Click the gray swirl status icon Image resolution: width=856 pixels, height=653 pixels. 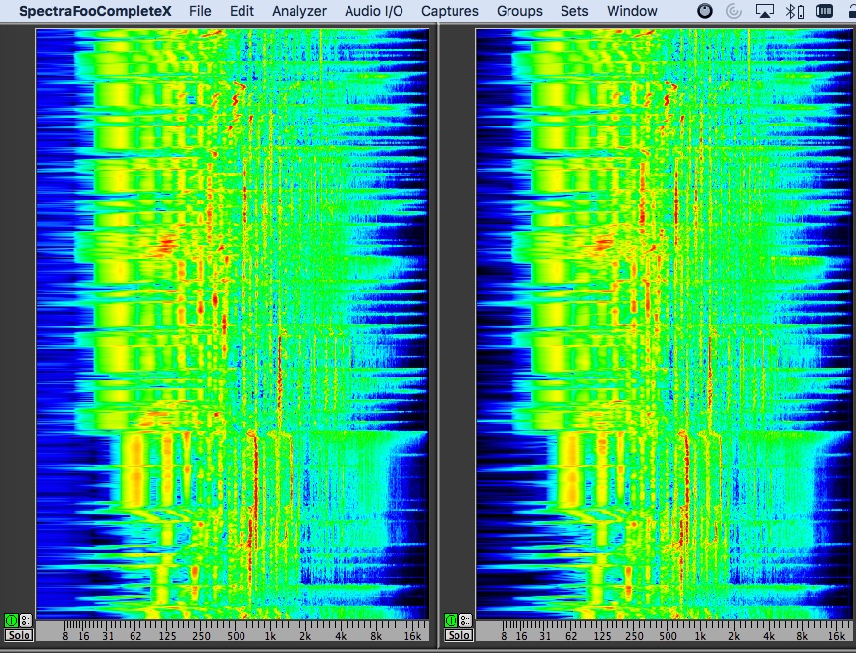pos(734,11)
